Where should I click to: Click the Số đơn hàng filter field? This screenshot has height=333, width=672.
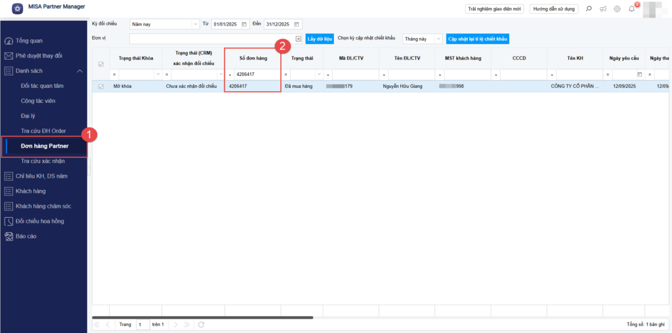tap(257, 75)
